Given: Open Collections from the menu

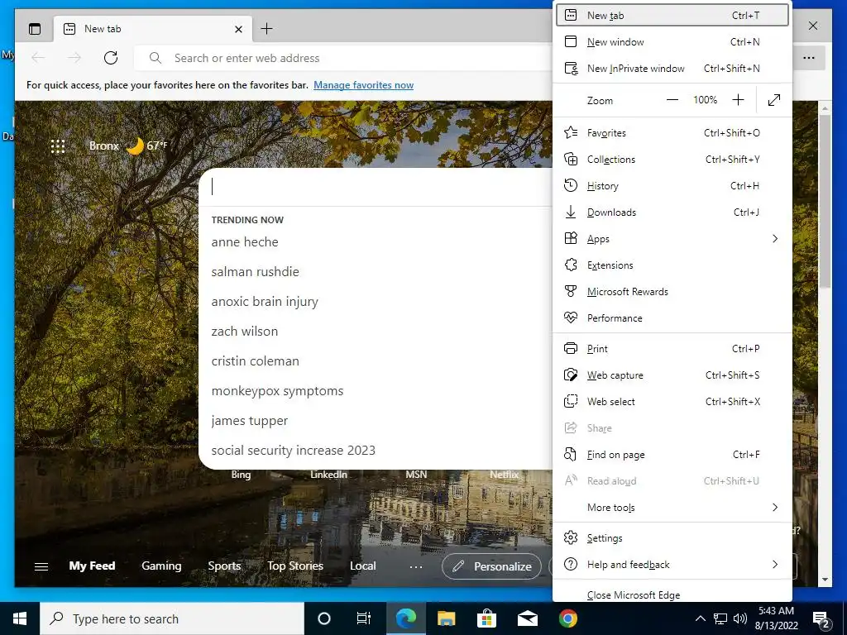Looking at the screenshot, I should [672, 160].
